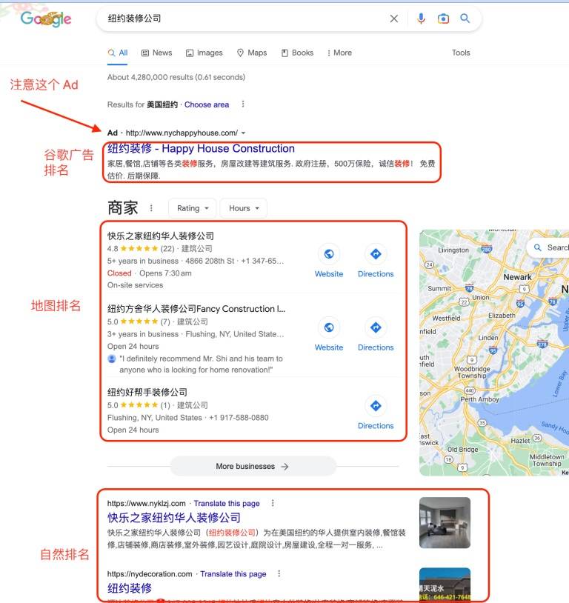
Task: Open the Tools options
Action: [461, 53]
